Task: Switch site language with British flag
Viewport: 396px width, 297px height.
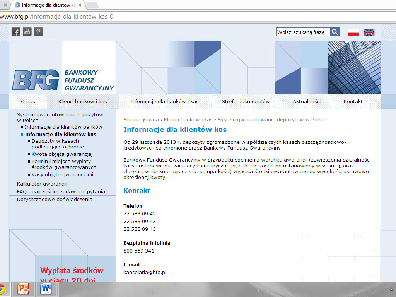Action: coord(369,32)
